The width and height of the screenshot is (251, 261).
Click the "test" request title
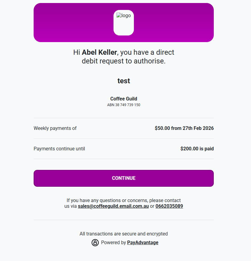124,81
